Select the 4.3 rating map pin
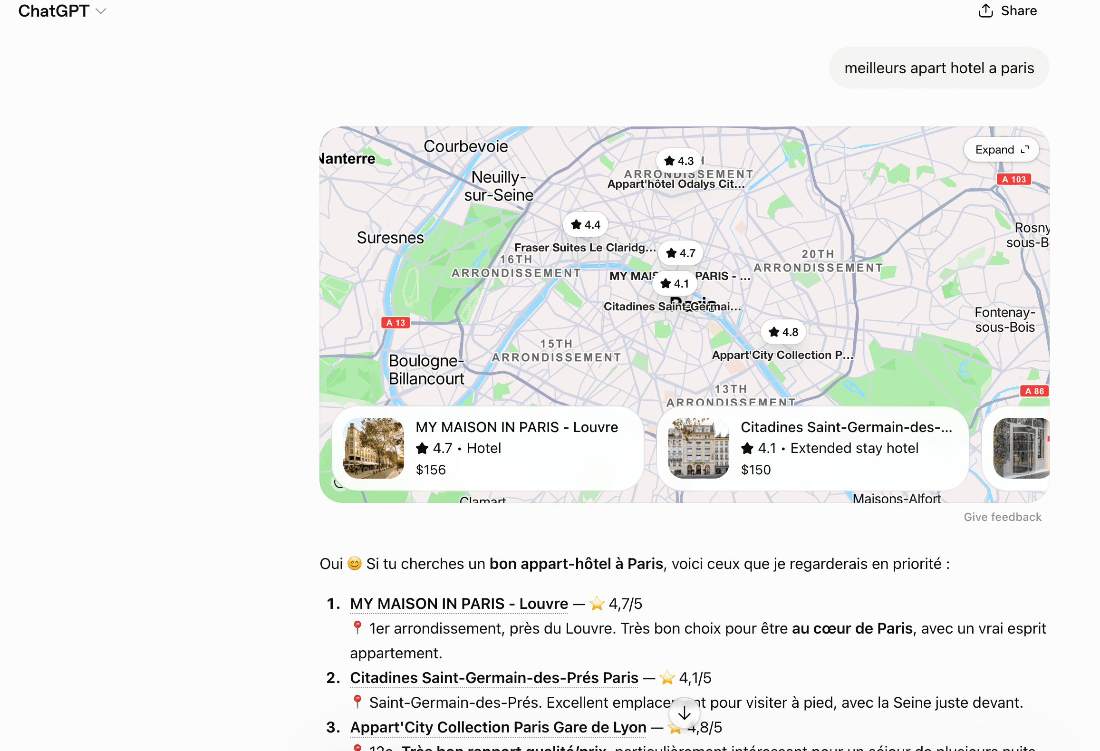Viewport: 1100px width, 751px height. [679, 161]
